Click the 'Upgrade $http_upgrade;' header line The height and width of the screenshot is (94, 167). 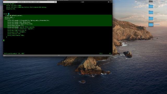click(x=21, y=27)
